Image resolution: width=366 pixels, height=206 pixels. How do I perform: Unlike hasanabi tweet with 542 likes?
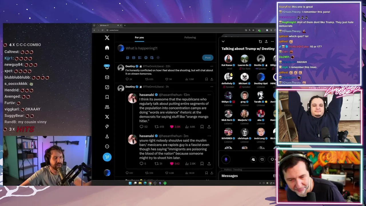(x=175, y=164)
